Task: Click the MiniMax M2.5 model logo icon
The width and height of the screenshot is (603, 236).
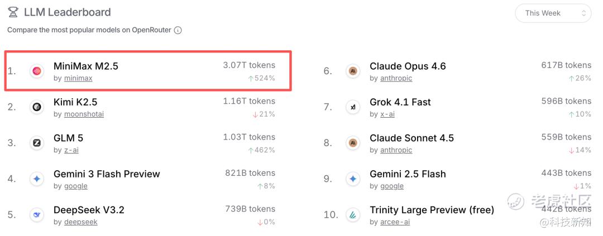Action: pyautogui.click(x=37, y=71)
